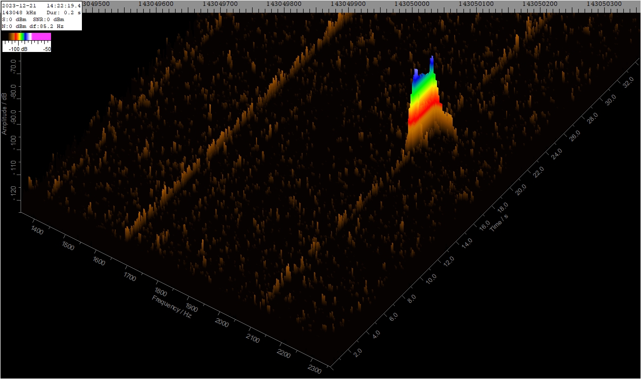The width and height of the screenshot is (641, 379).
Task: Click the -100 dB color scale label
Action: pos(18,50)
